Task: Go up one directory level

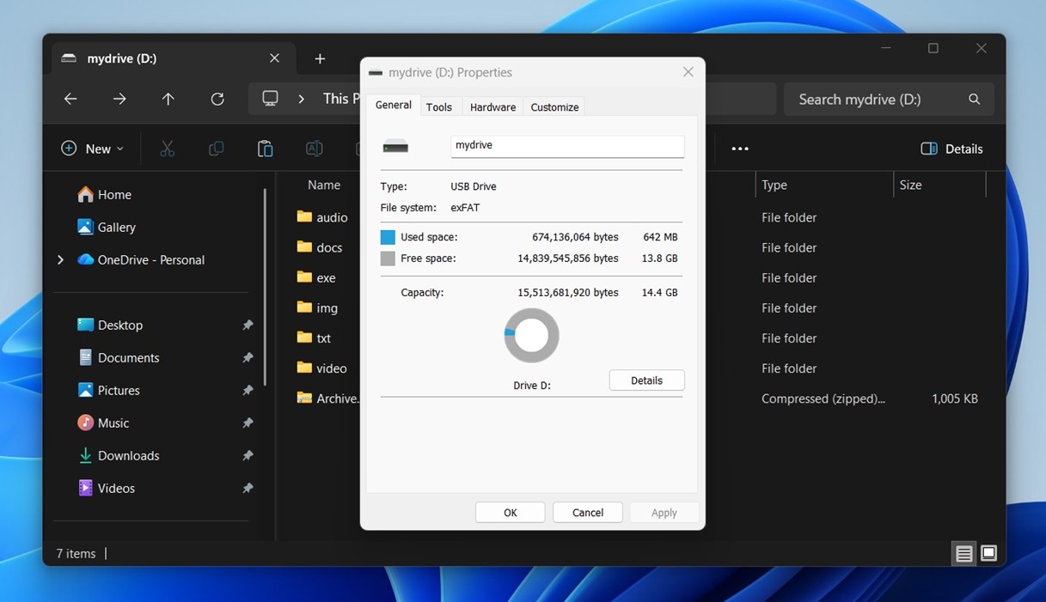Action: tap(168, 99)
